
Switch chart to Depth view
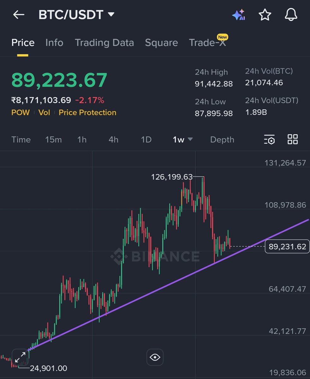[x=222, y=140]
